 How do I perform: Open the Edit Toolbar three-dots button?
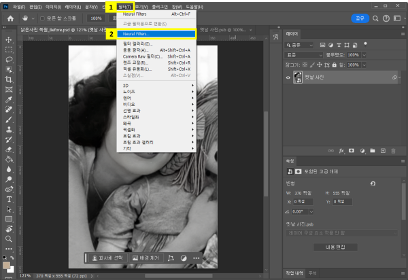pyautogui.click(x=9, y=249)
